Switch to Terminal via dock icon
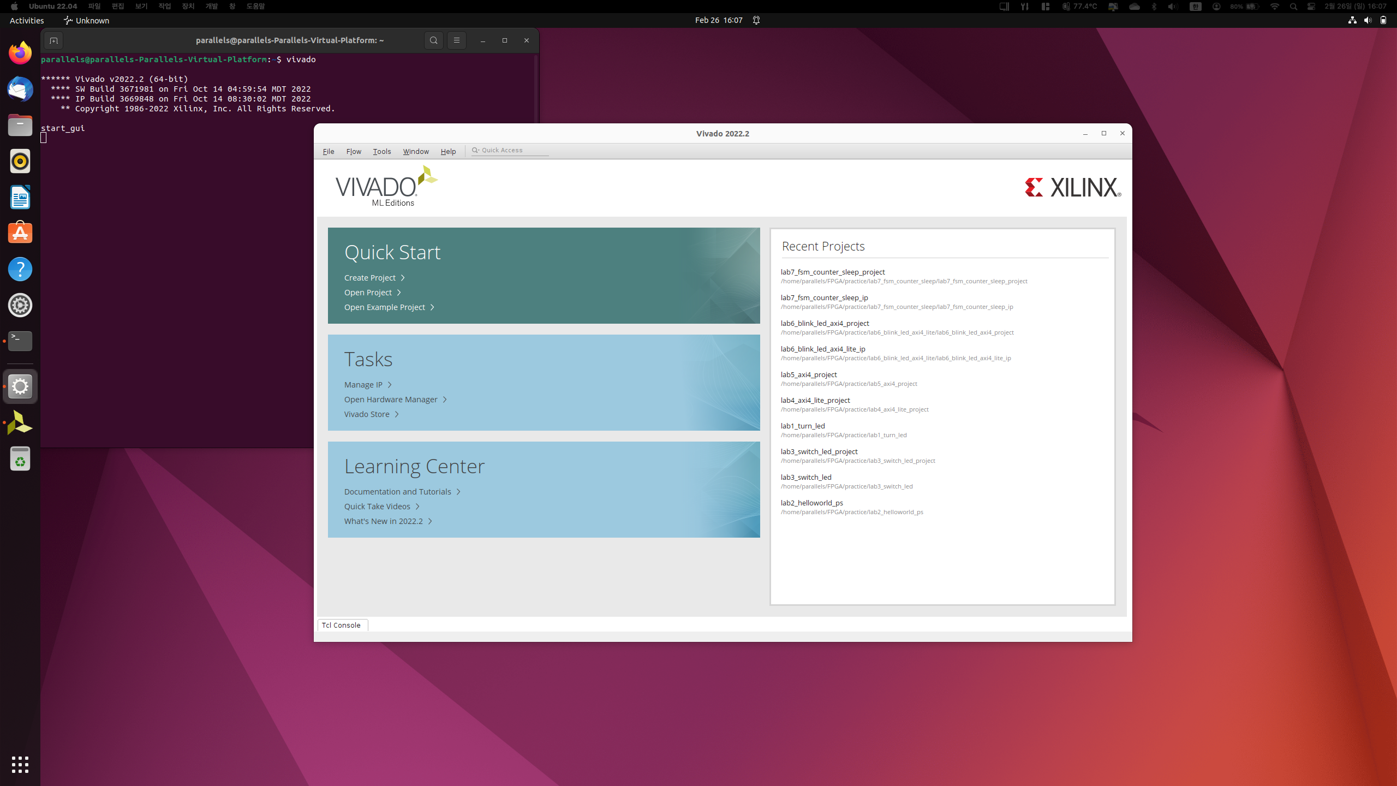Screen dimensions: 1397x786 (x=20, y=341)
